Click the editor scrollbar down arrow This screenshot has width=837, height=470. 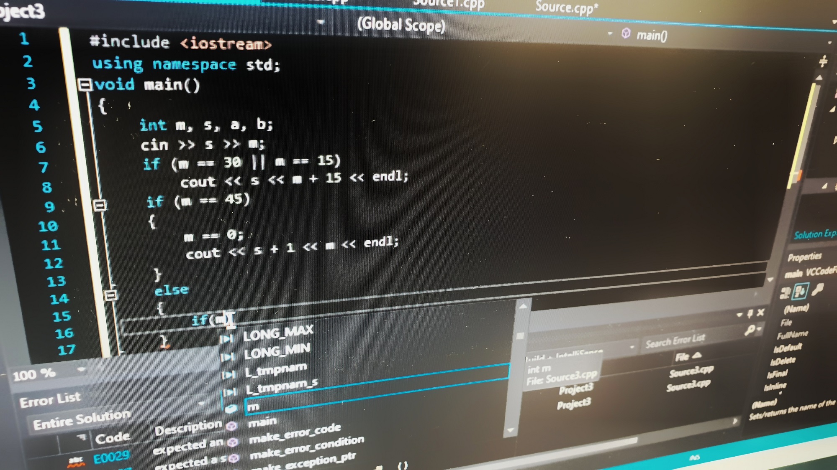click(x=770, y=279)
